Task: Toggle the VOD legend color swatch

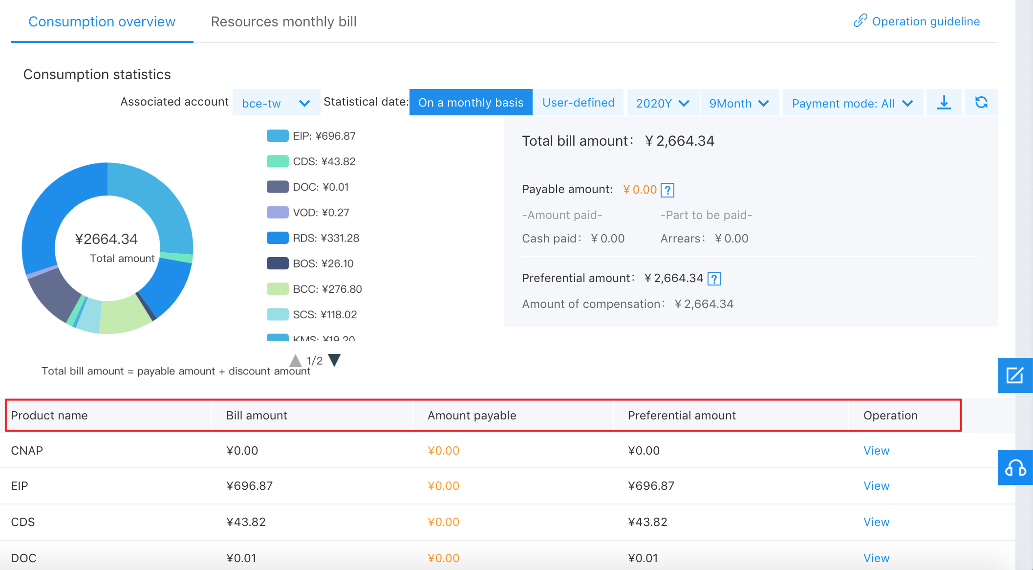Action: coord(278,212)
